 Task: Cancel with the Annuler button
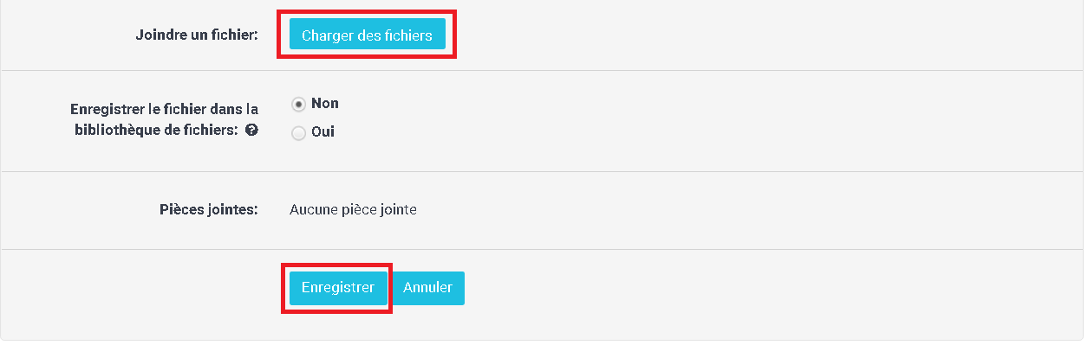click(428, 288)
